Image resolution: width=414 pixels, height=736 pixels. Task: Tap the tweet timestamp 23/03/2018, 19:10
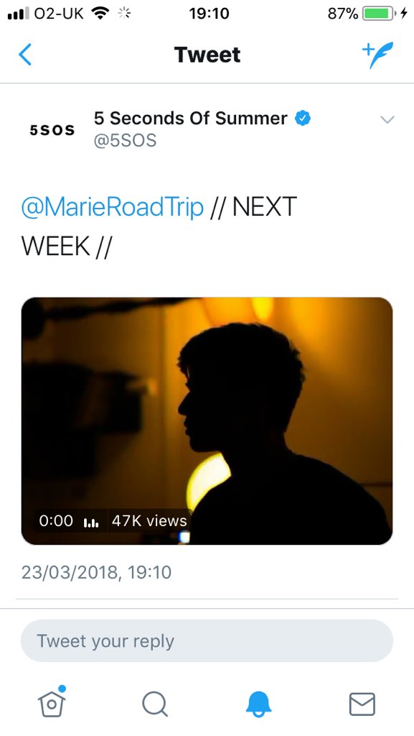pyautogui.click(x=96, y=572)
